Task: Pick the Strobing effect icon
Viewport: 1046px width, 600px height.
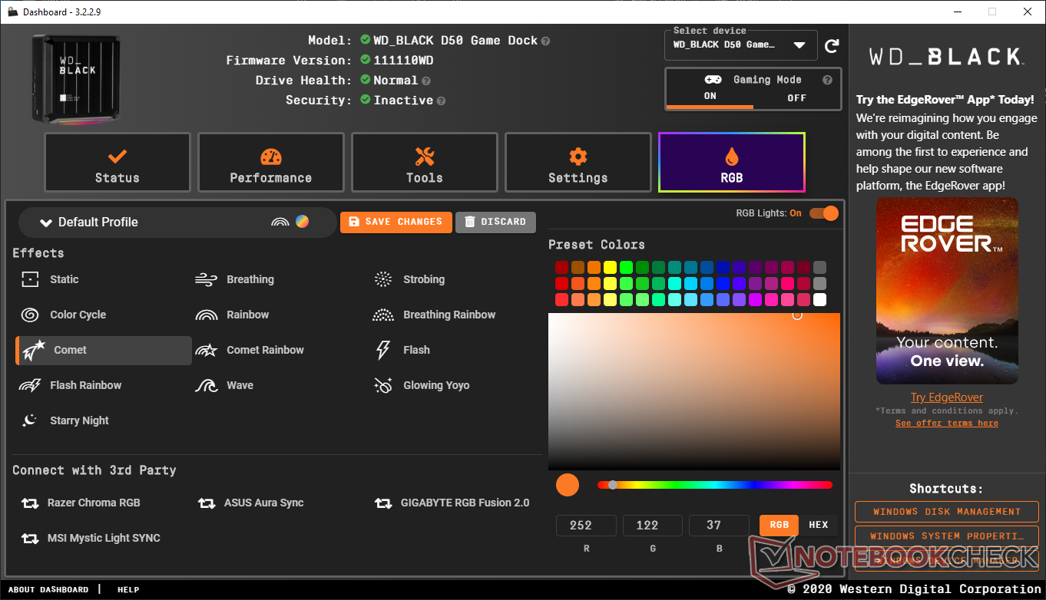Action: (383, 279)
